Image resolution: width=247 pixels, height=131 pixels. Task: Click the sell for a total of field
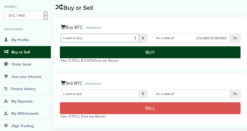192,94
